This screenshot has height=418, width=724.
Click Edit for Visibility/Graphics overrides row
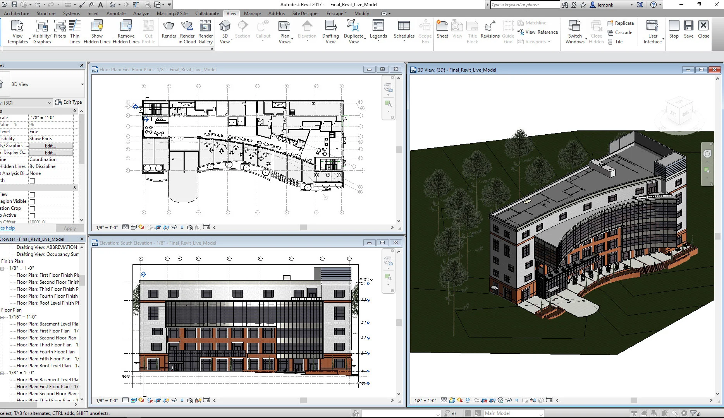pos(51,146)
